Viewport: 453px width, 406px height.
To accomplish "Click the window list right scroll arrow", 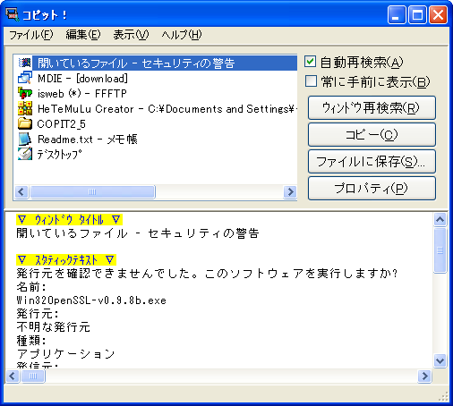I will pos(290,191).
